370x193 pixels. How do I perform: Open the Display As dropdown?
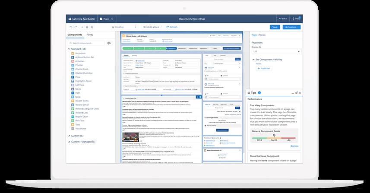[275, 51]
